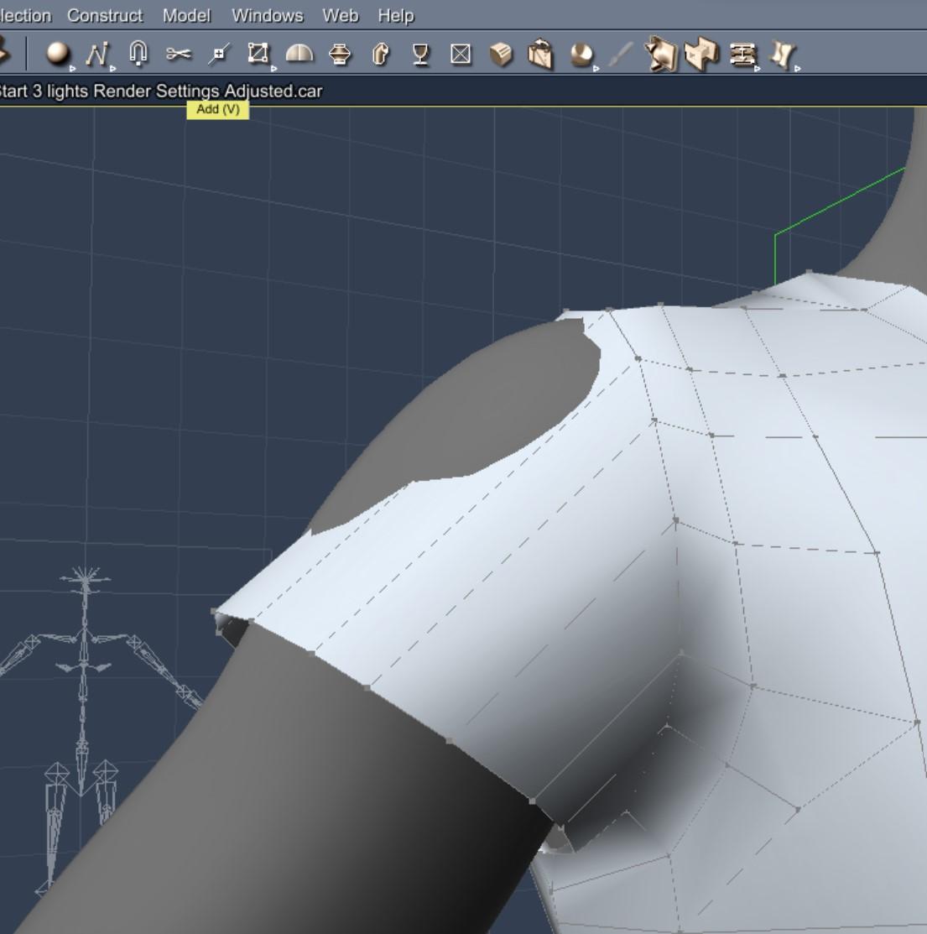Open the bounding box tool flyout arrow
The height and width of the screenshot is (934, 927).
click(273, 69)
